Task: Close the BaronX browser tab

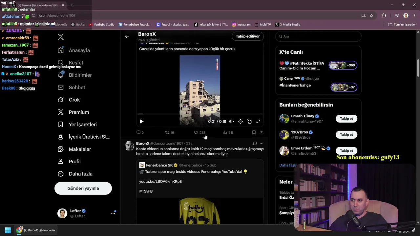Action: point(63,5)
